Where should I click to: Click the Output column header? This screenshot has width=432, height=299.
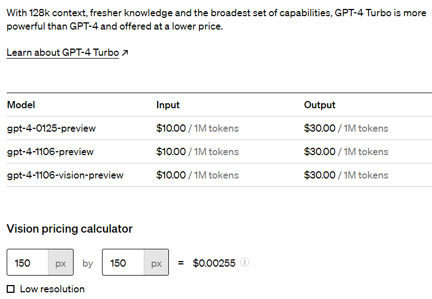(319, 105)
